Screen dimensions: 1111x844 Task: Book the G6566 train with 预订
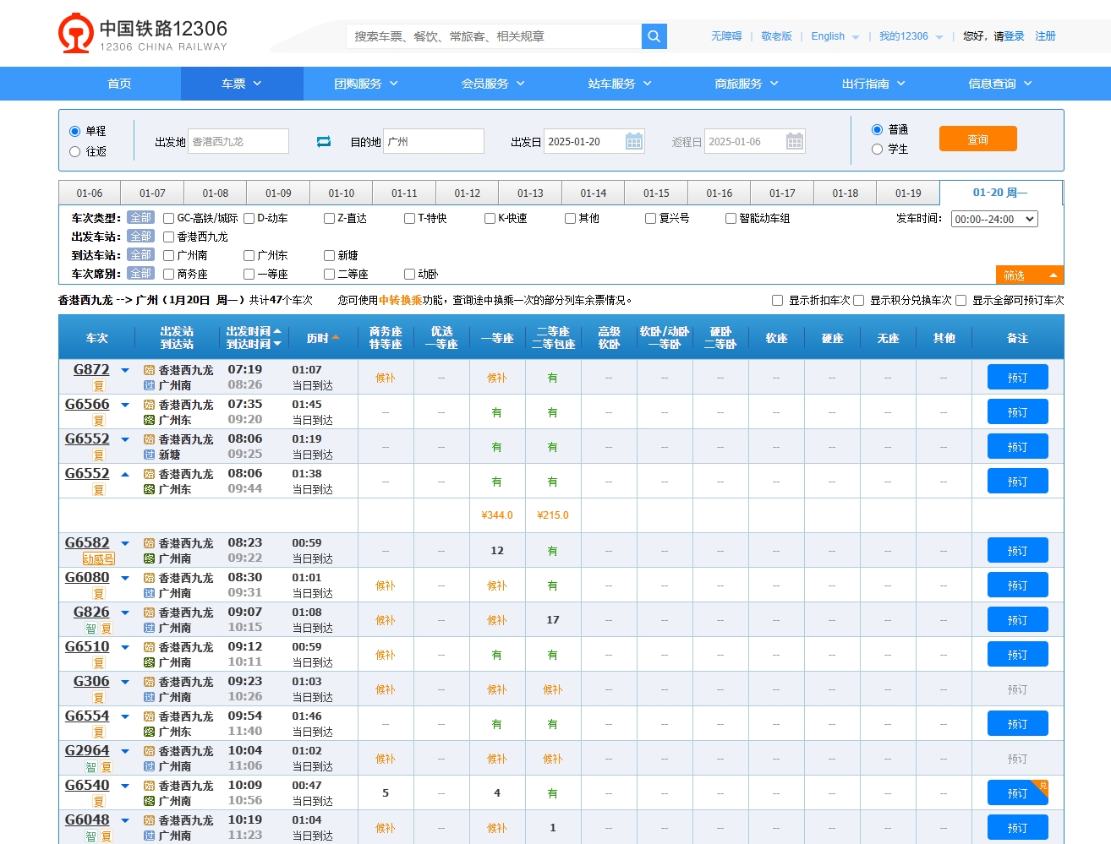(x=1017, y=412)
